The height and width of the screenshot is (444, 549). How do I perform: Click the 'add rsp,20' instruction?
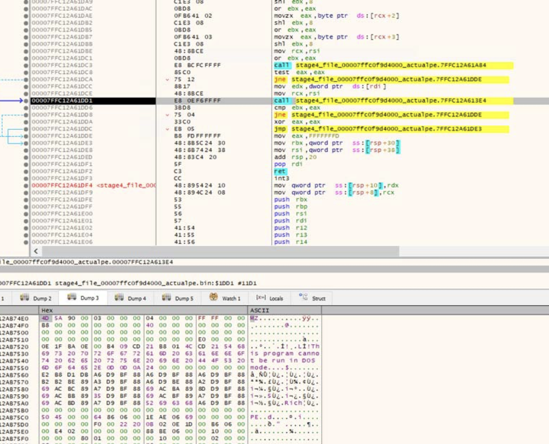point(295,157)
